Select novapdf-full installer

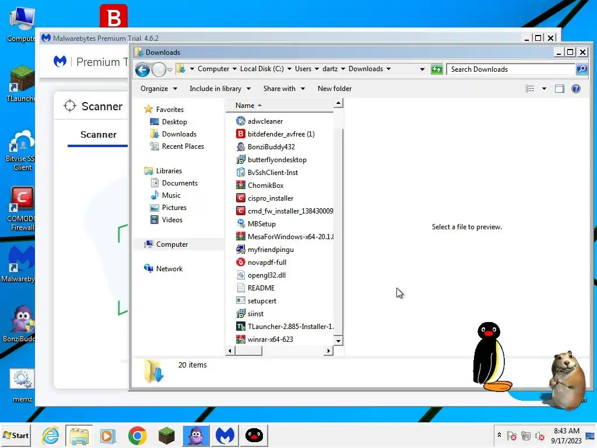click(261, 262)
